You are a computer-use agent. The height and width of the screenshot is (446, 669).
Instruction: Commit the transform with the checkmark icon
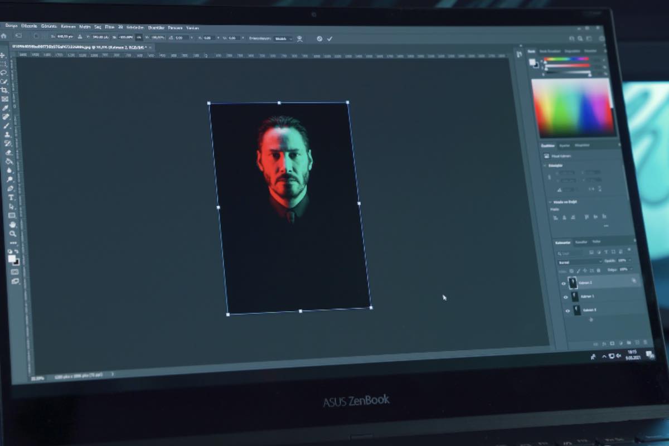(x=329, y=38)
